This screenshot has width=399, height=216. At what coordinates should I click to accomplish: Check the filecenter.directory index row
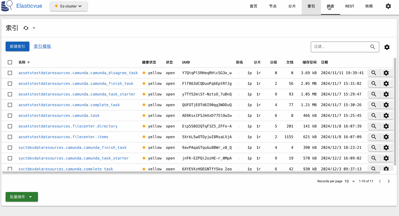tap(10, 126)
